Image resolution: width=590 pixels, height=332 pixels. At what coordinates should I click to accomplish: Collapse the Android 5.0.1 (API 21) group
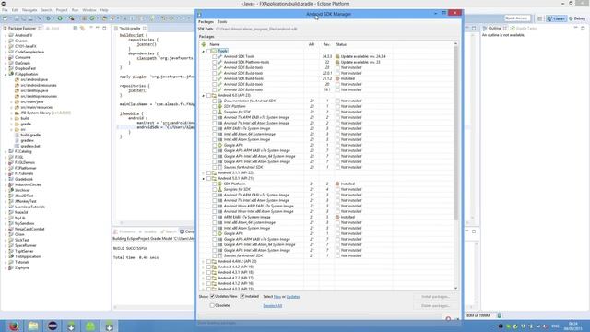coord(204,178)
